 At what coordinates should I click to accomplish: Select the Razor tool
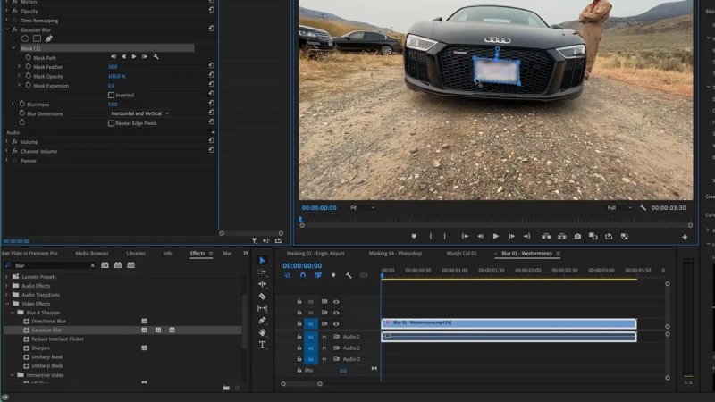(262, 297)
